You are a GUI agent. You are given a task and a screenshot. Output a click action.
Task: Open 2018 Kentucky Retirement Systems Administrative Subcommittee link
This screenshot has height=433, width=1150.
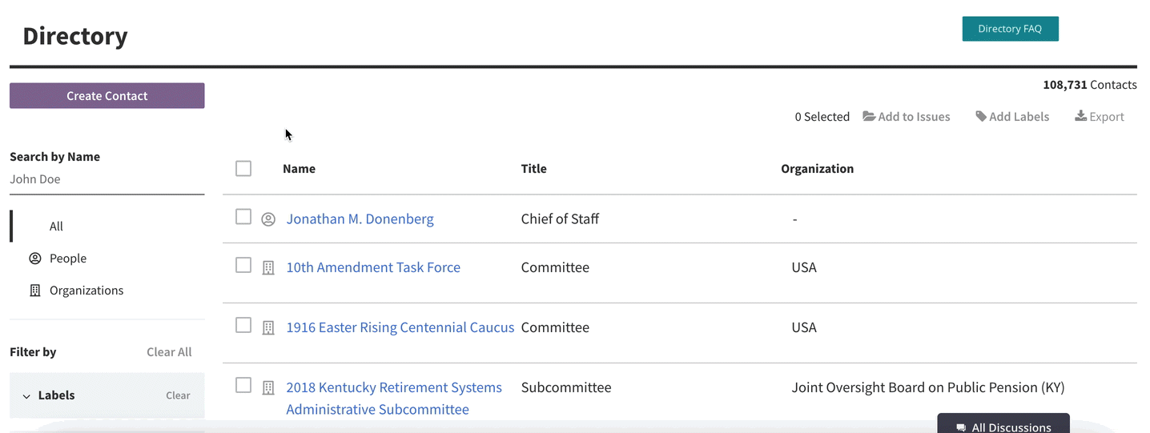pos(394,399)
